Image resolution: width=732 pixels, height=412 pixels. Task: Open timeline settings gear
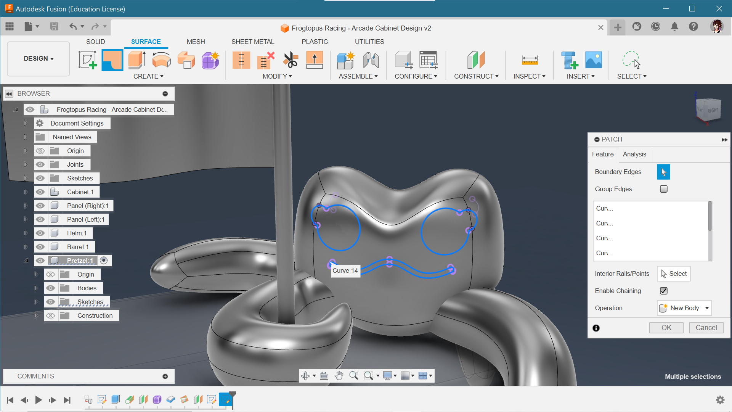point(720,400)
